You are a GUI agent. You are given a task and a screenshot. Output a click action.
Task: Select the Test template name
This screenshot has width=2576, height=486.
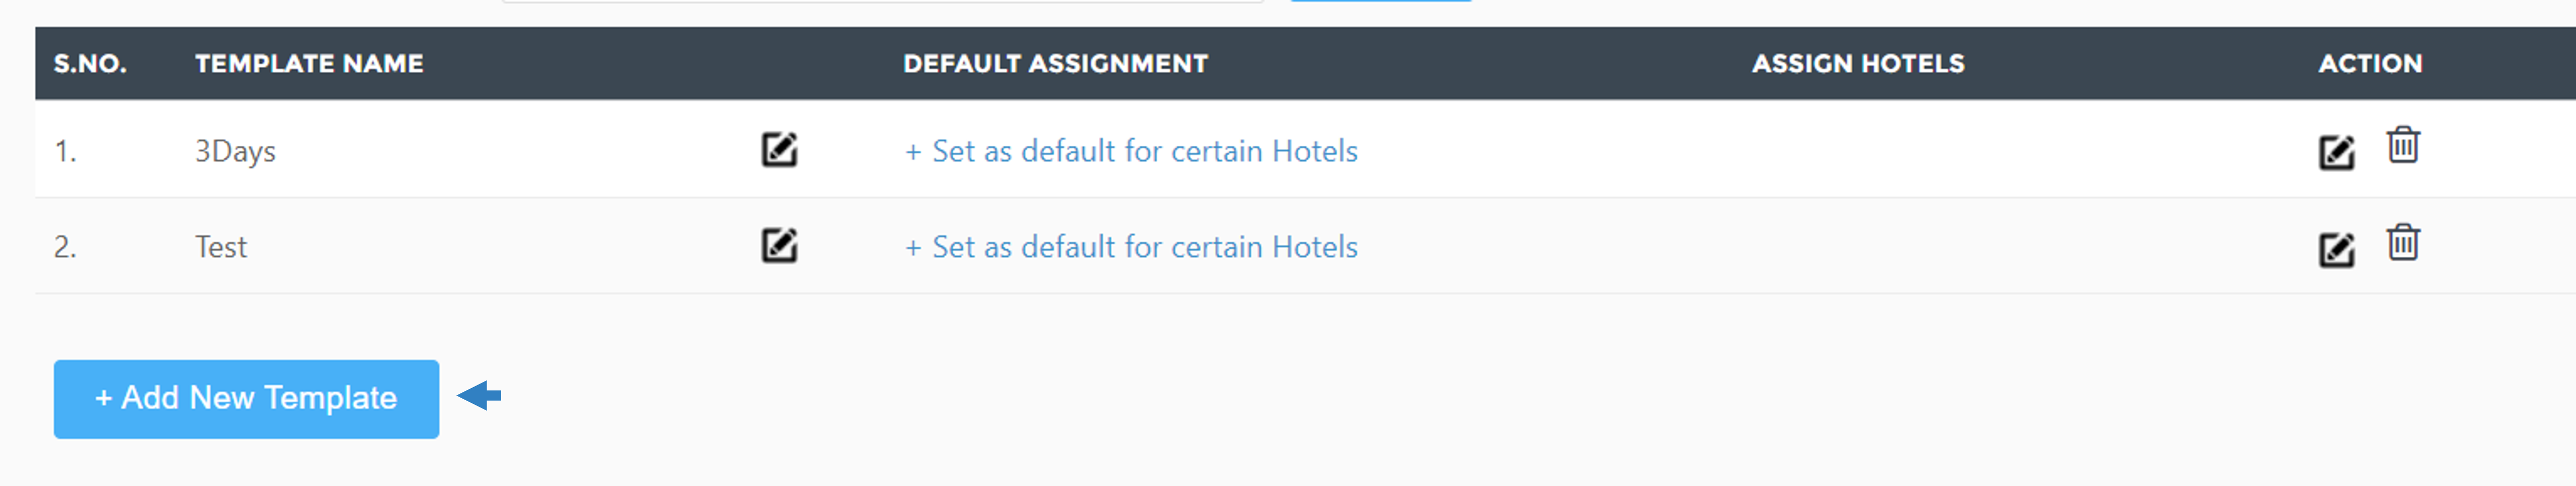pos(220,247)
